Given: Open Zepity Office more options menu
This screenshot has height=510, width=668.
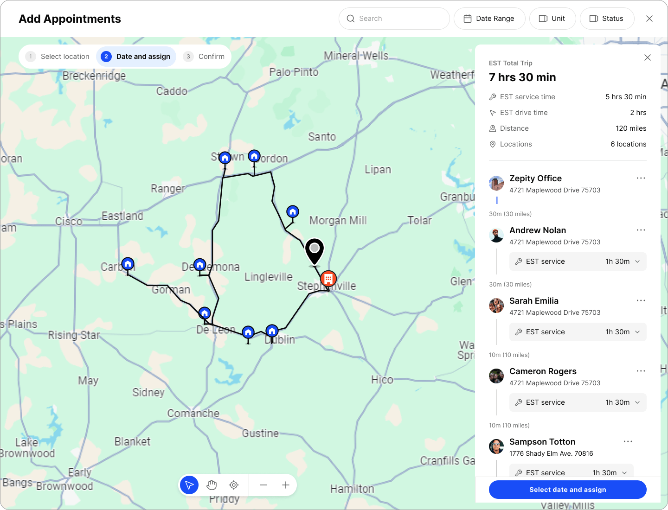Looking at the screenshot, I should pos(641,178).
